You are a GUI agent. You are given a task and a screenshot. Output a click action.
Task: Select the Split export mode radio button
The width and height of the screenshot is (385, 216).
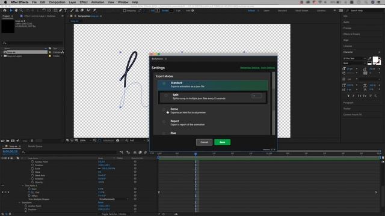(x=166, y=95)
